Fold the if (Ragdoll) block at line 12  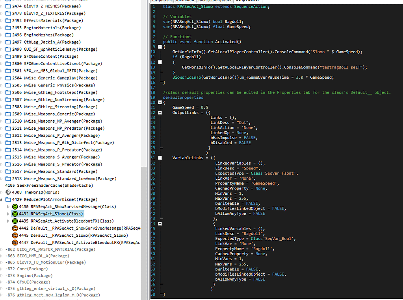159,62
